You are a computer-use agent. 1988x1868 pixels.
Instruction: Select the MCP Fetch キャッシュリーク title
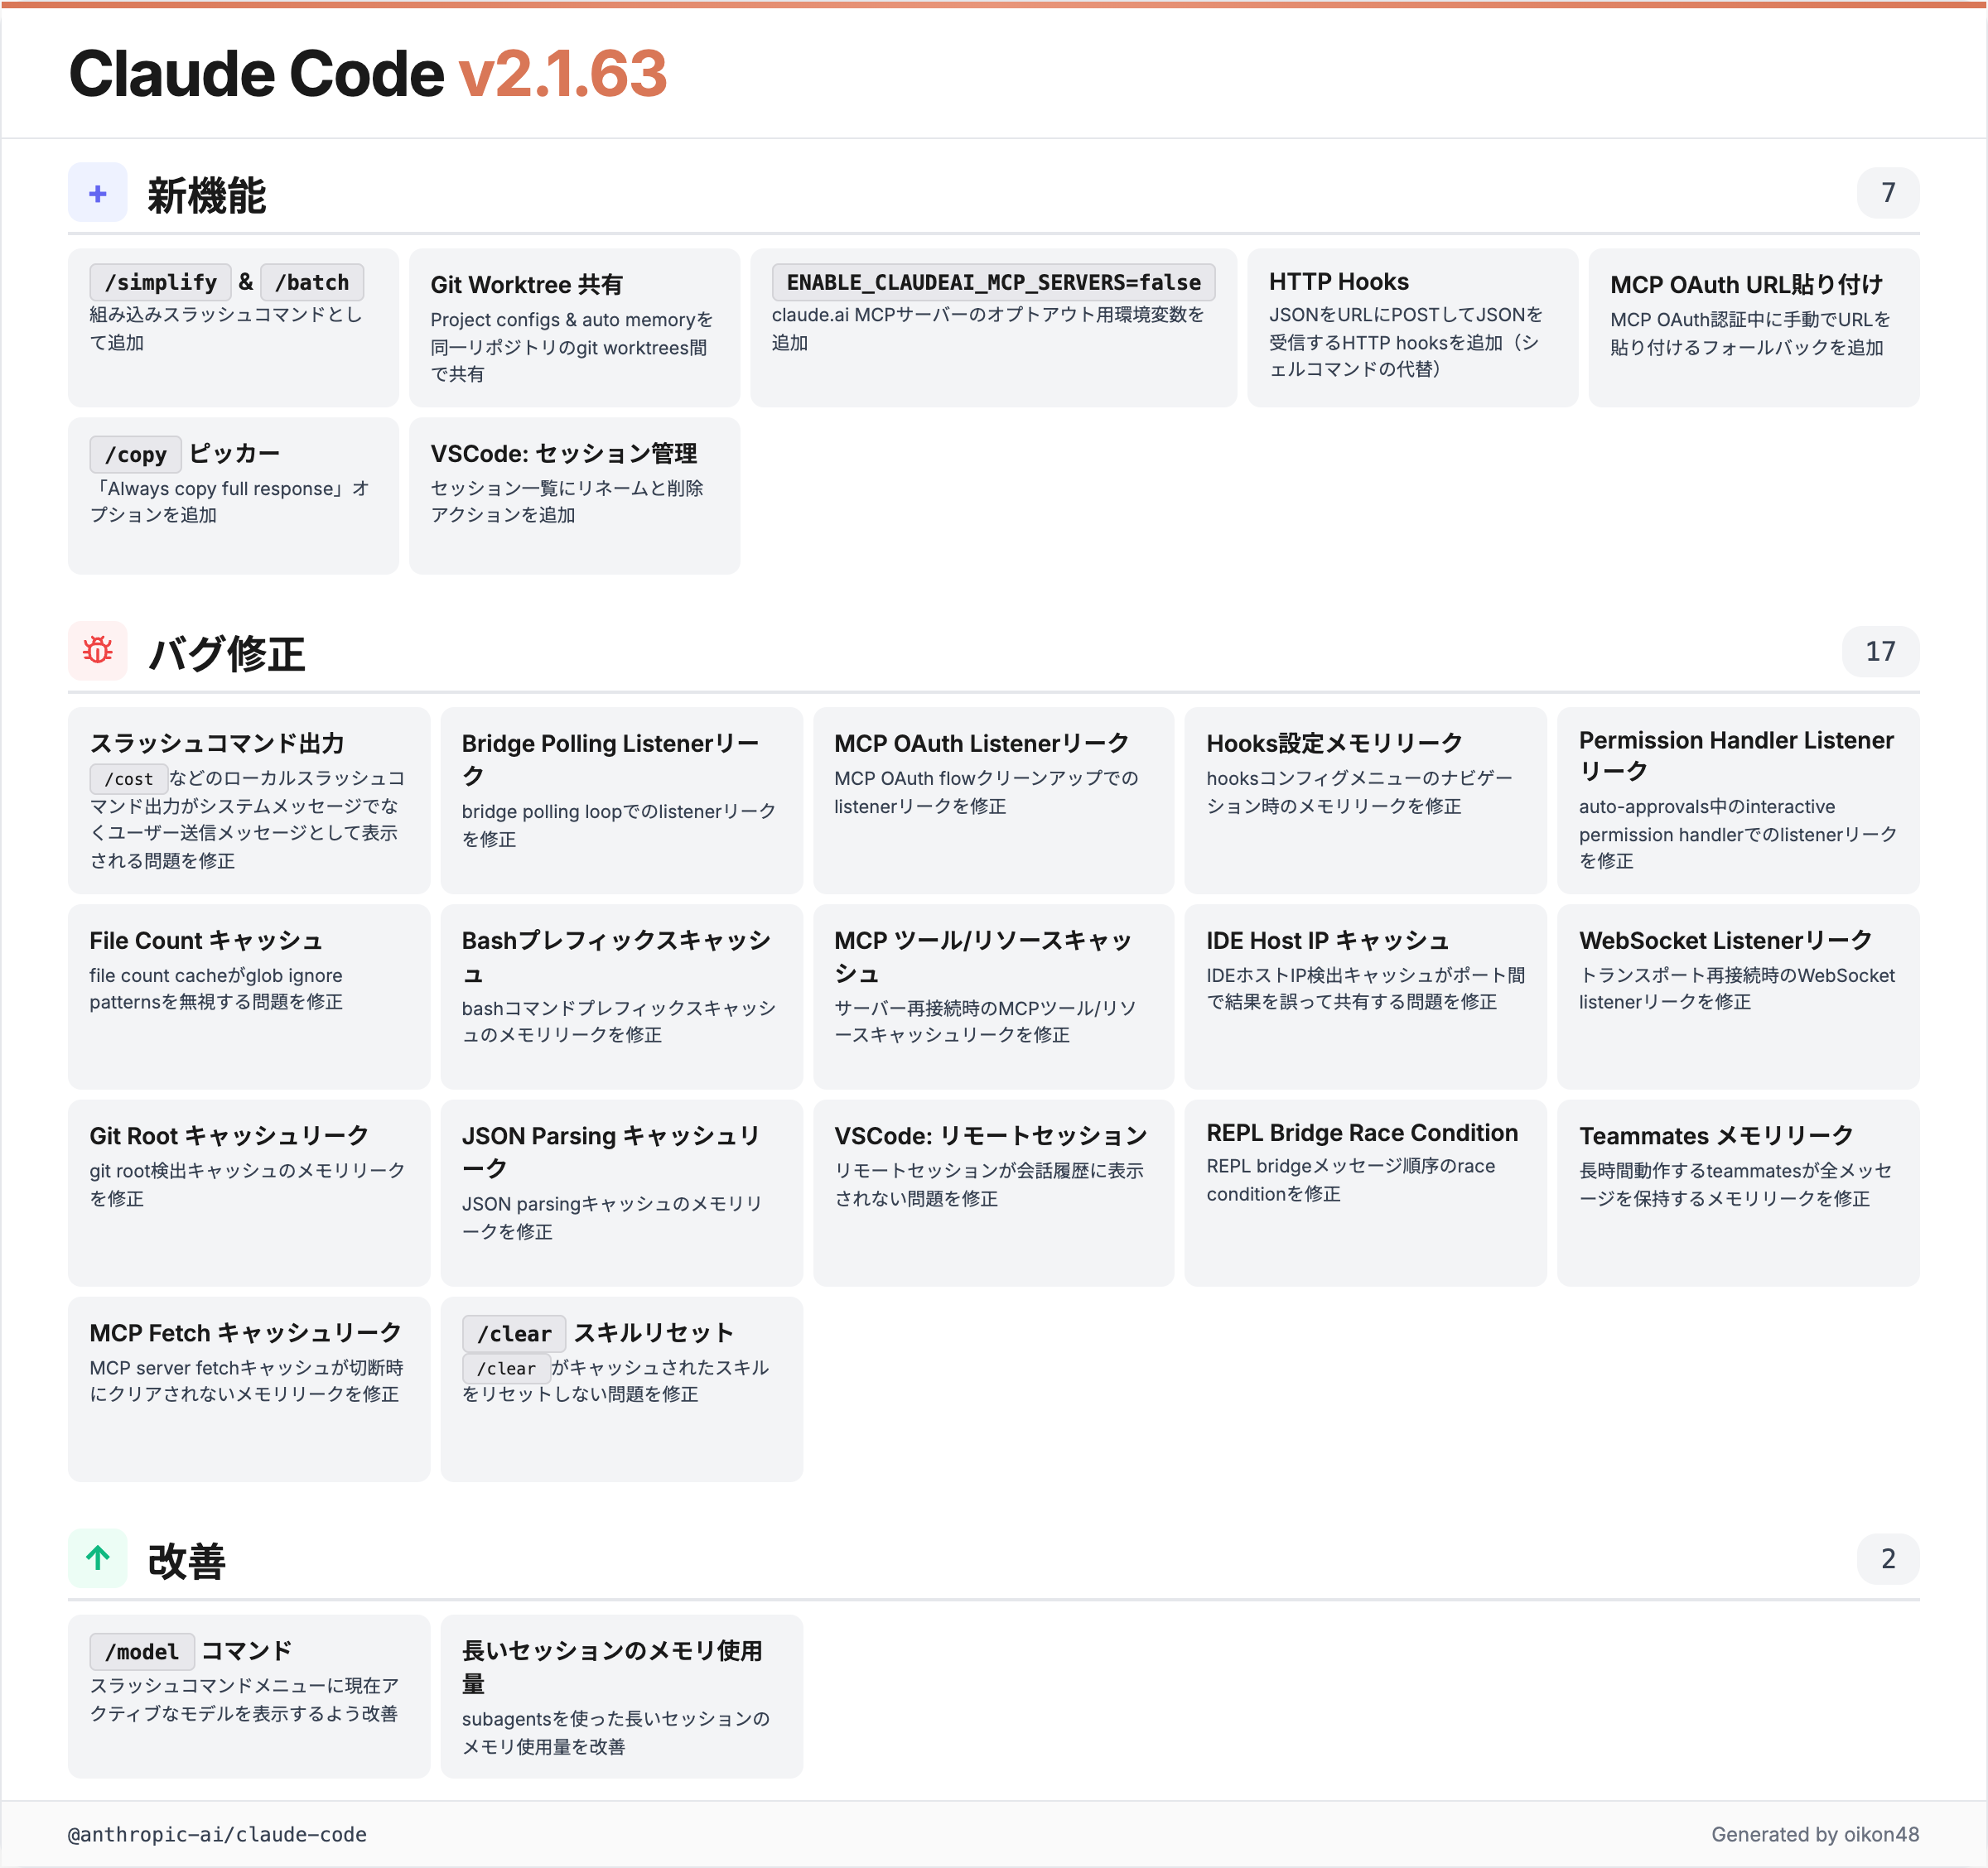click(245, 1332)
